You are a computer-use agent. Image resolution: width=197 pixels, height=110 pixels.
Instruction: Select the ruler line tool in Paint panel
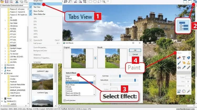[x=188, y=68]
